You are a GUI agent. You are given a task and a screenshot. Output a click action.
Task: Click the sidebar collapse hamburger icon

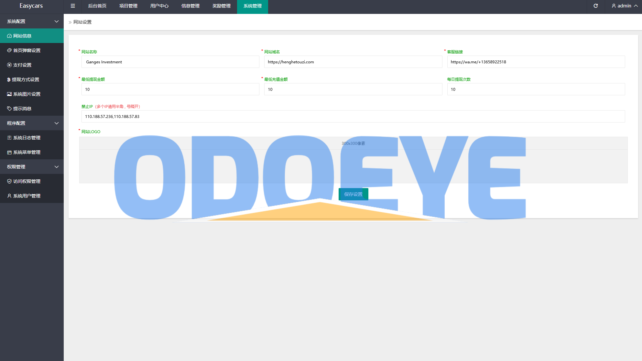[73, 6]
